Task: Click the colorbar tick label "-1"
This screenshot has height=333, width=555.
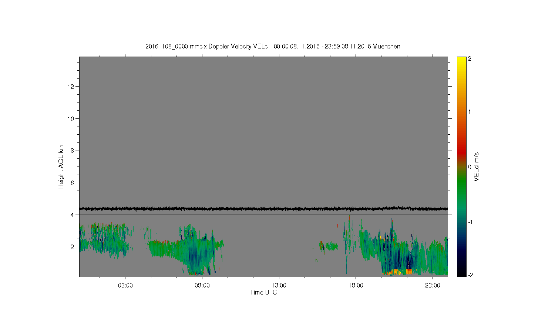Action: [470, 222]
